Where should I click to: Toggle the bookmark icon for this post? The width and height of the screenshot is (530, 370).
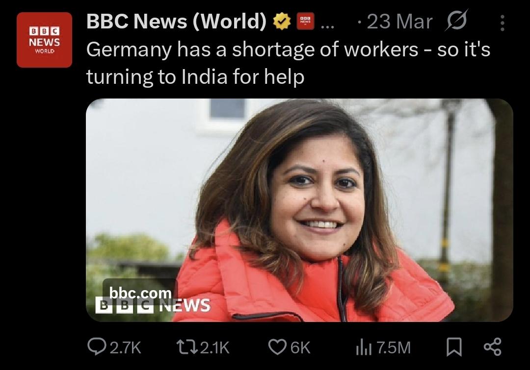[454, 347]
